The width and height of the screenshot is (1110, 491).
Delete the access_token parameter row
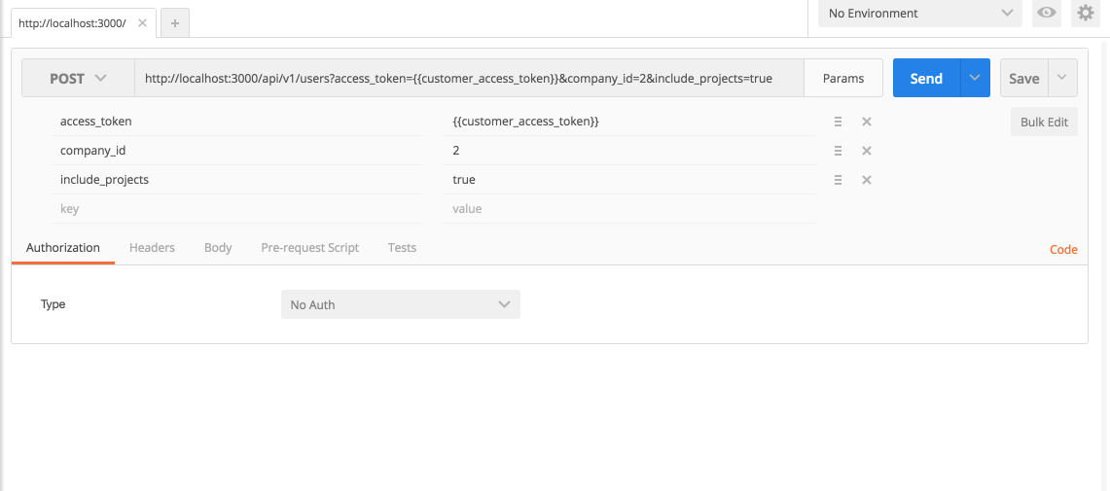pos(866,122)
